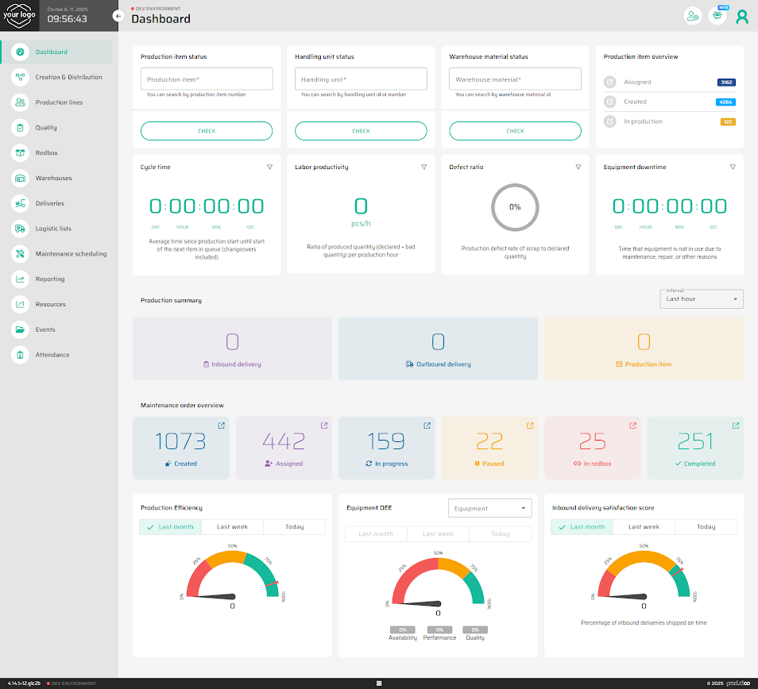The width and height of the screenshot is (758, 689).
Task: Open the Cycle time filter triangle
Action: (x=269, y=167)
